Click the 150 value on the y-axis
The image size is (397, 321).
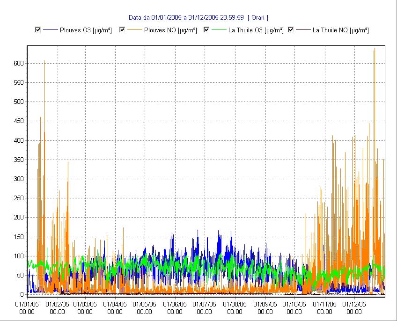tap(18, 237)
